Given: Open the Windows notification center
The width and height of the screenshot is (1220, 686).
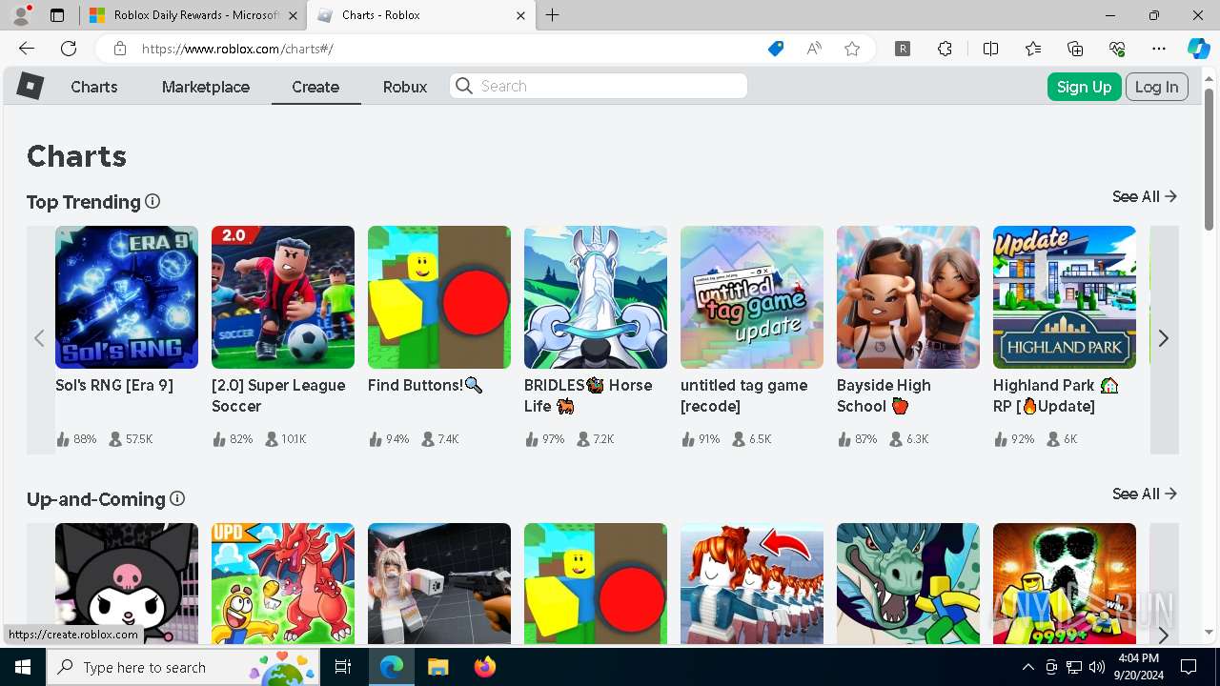Looking at the screenshot, I should [1189, 667].
